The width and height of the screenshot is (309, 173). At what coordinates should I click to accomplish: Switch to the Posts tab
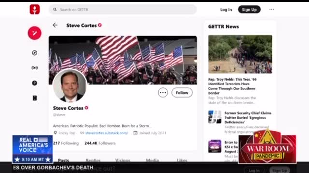point(63,160)
